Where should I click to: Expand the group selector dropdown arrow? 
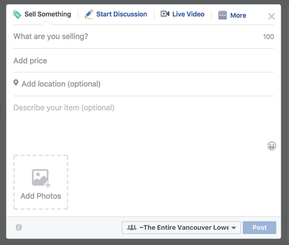[x=234, y=228]
